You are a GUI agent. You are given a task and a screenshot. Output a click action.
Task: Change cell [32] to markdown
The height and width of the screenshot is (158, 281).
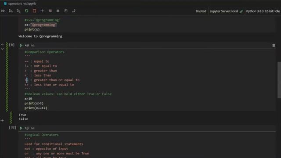33,128
